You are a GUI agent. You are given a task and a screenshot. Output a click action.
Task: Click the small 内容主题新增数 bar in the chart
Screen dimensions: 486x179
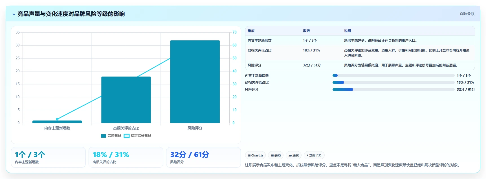click(x=57, y=122)
